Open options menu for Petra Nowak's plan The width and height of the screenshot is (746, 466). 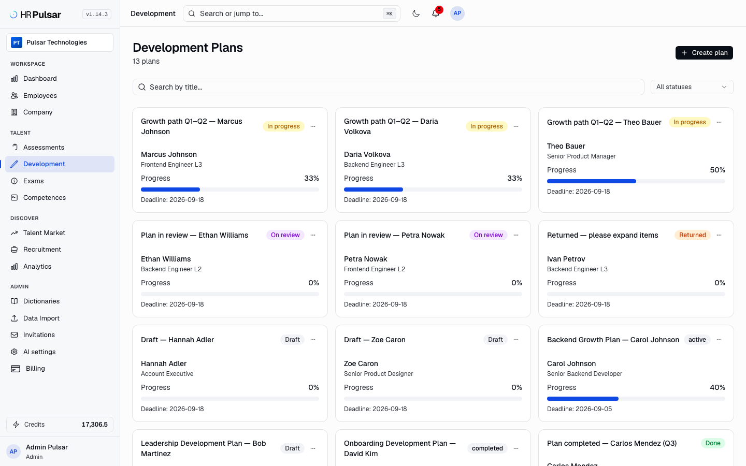coord(516,235)
